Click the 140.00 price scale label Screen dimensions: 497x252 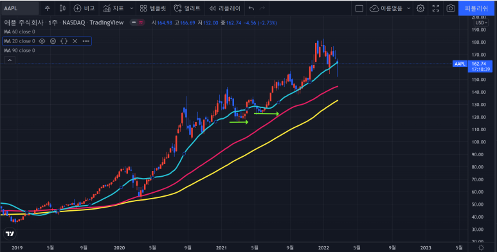[479, 92]
